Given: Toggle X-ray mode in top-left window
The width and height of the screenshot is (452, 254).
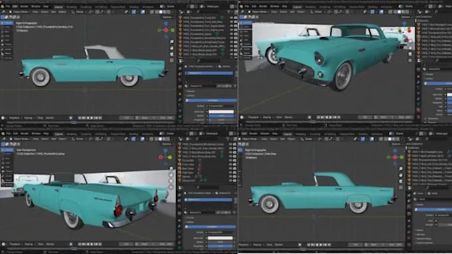Looking at the screenshot, I should pos(152,12).
